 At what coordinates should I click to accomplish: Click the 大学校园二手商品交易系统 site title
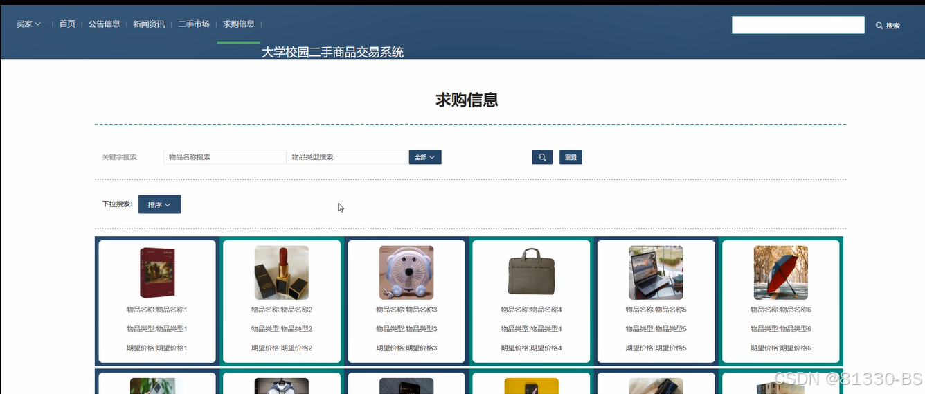[332, 53]
